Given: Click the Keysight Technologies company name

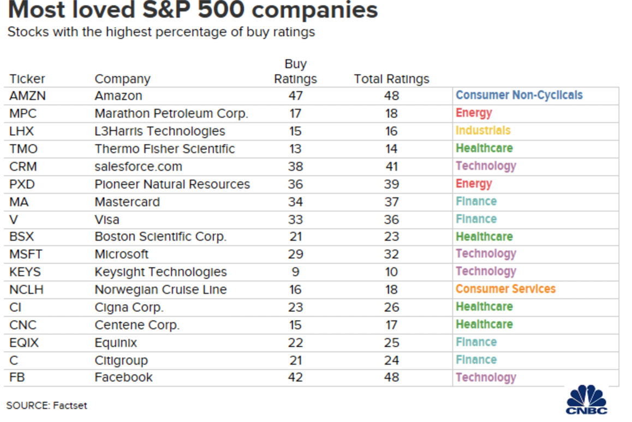Looking at the screenshot, I should [x=160, y=272].
